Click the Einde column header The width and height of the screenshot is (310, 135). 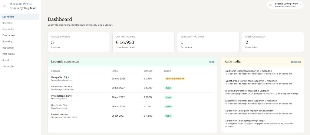point(115,71)
